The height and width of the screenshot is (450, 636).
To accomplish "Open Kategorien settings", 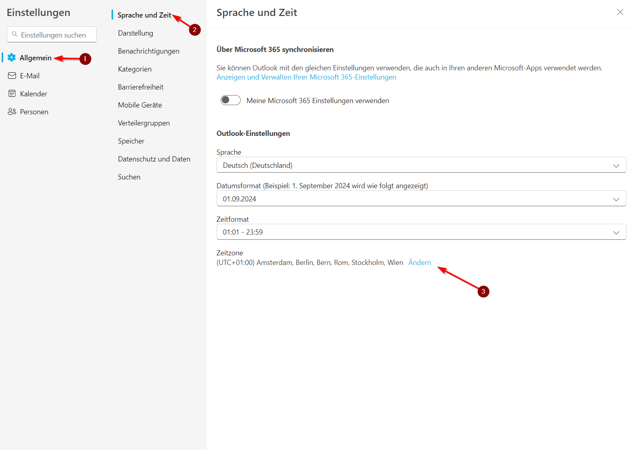I will (x=135, y=69).
